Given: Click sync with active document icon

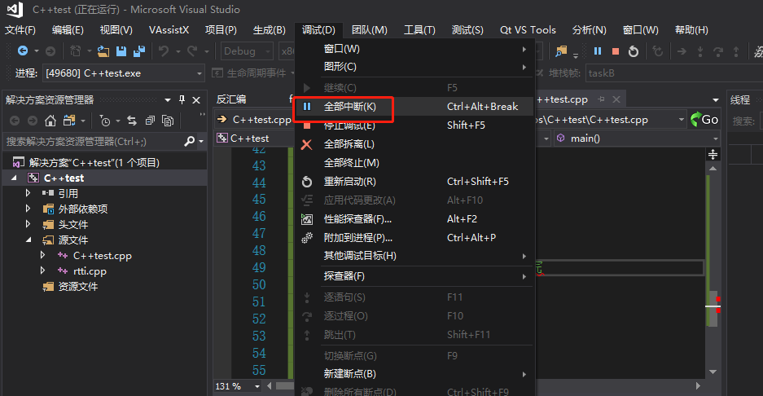Looking at the screenshot, I should tap(132, 121).
